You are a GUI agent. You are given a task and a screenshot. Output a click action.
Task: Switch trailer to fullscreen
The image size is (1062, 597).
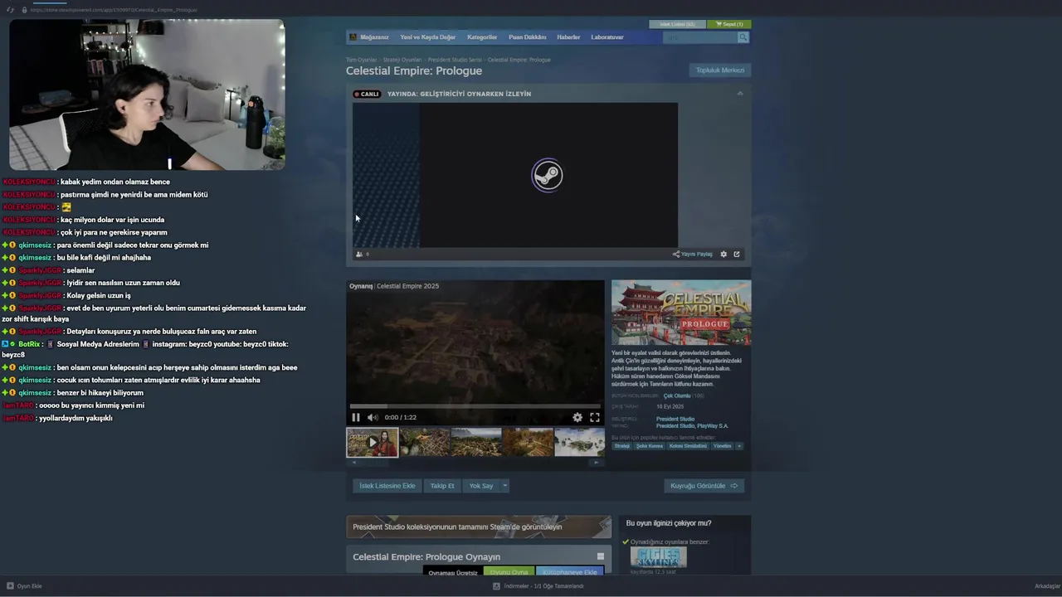[595, 418]
